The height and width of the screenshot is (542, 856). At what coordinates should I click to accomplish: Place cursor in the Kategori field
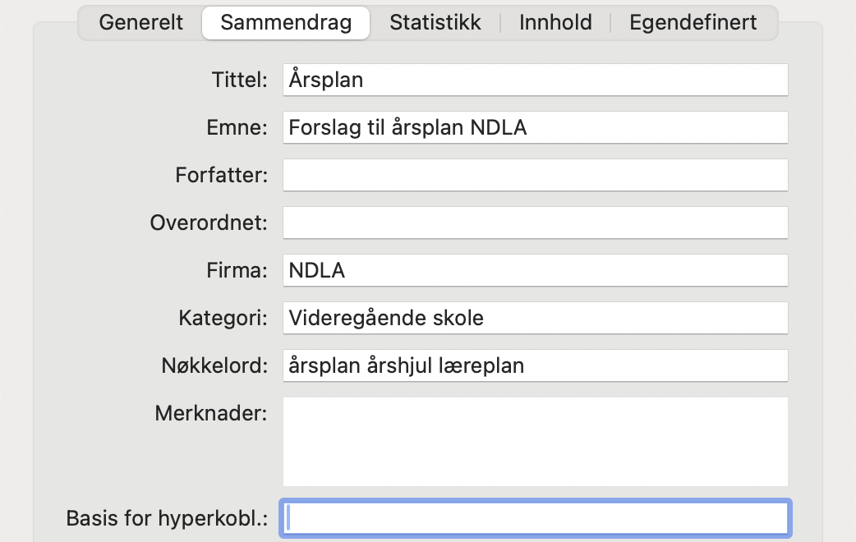pyautogui.click(x=534, y=318)
